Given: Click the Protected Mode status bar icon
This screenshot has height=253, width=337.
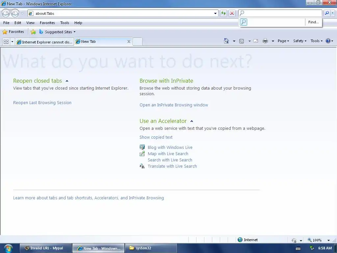Looking at the screenshot, I should [294, 240].
